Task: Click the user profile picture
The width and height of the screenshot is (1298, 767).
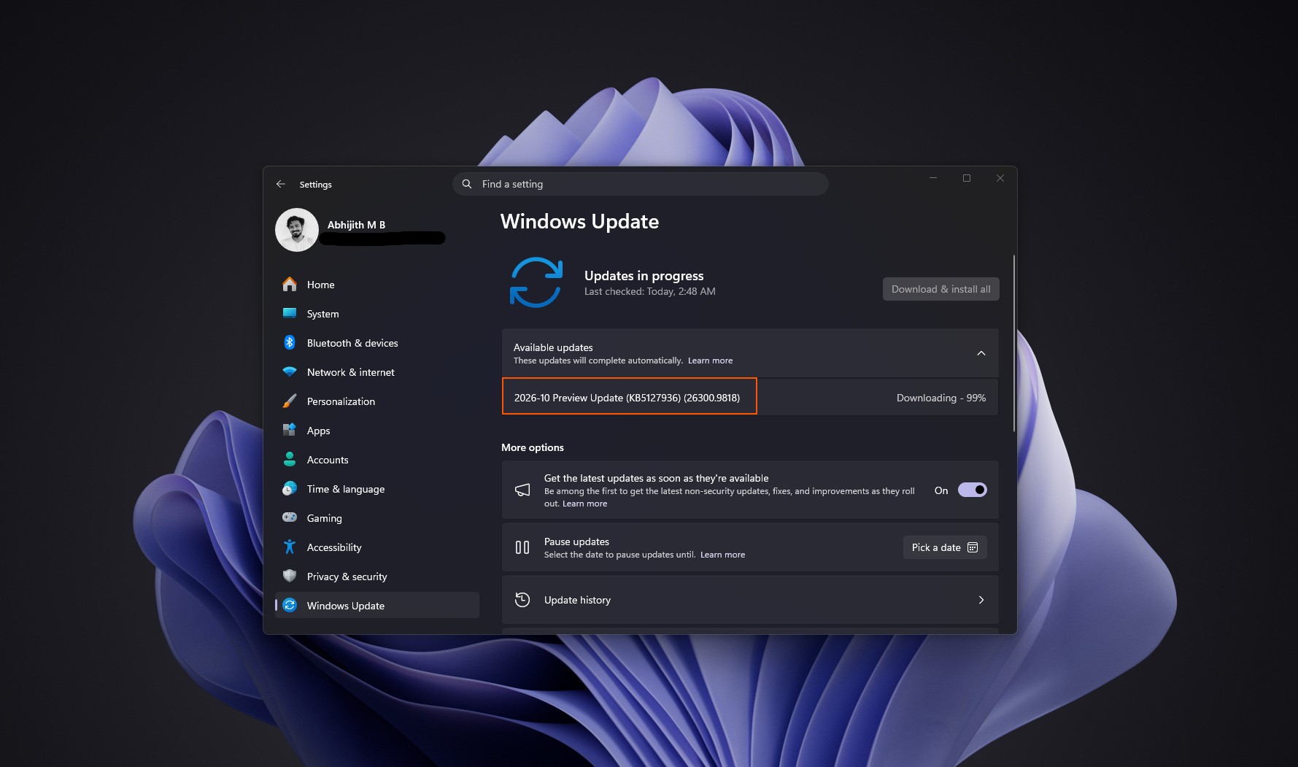Action: pyautogui.click(x=297, y=230)
